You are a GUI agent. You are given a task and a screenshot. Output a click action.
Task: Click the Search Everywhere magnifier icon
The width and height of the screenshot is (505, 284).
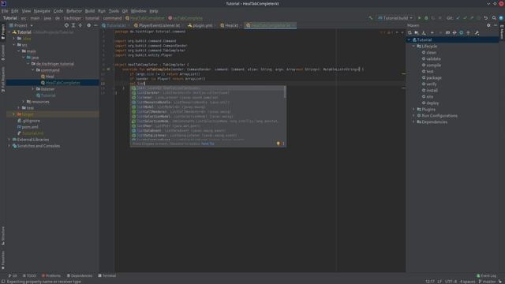click(494, 18)
